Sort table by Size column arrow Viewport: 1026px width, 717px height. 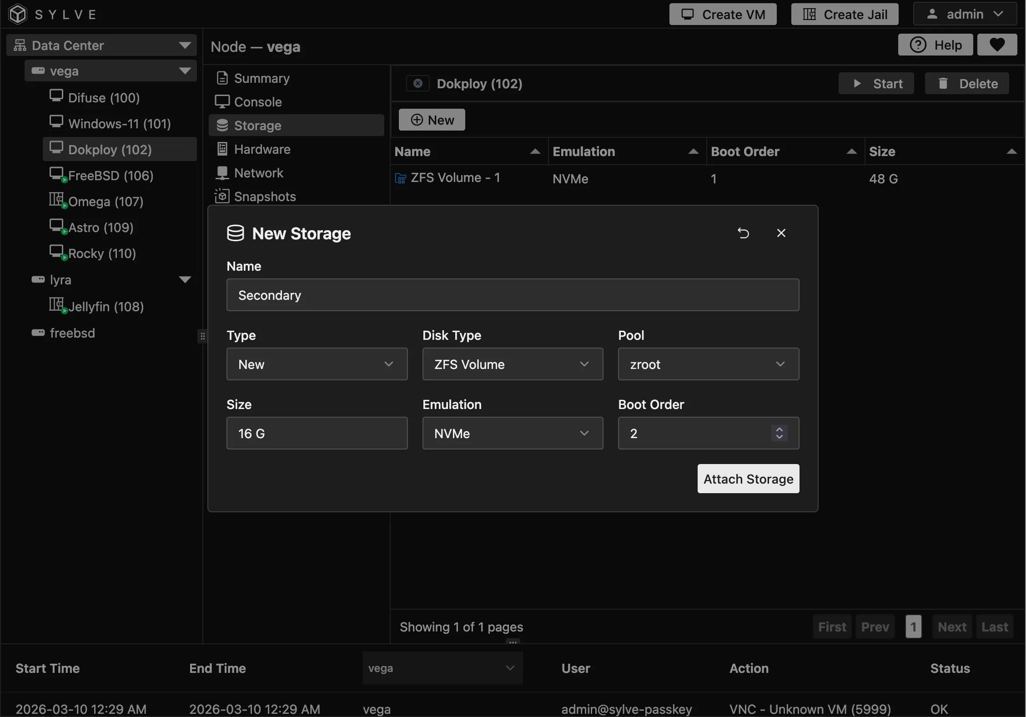[1011, 151]
